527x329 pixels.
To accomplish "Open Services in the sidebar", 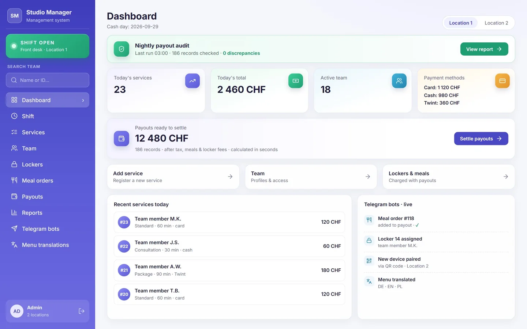I will (x=48, y=132).
